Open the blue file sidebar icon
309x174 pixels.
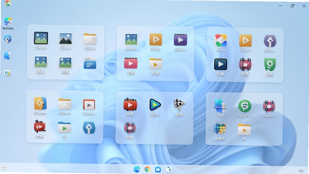7,56
